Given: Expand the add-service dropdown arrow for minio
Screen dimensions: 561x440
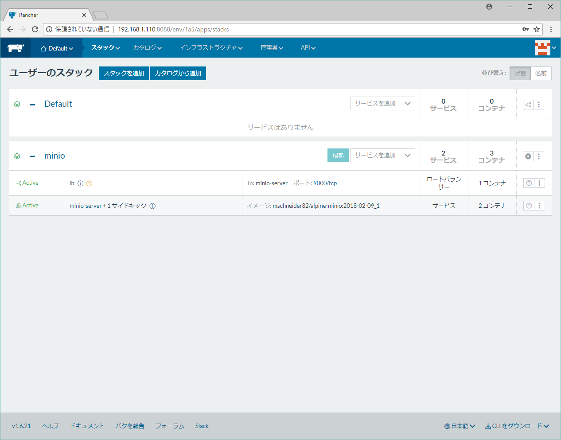Looking at the screenshot, I should tap(407, 156).
